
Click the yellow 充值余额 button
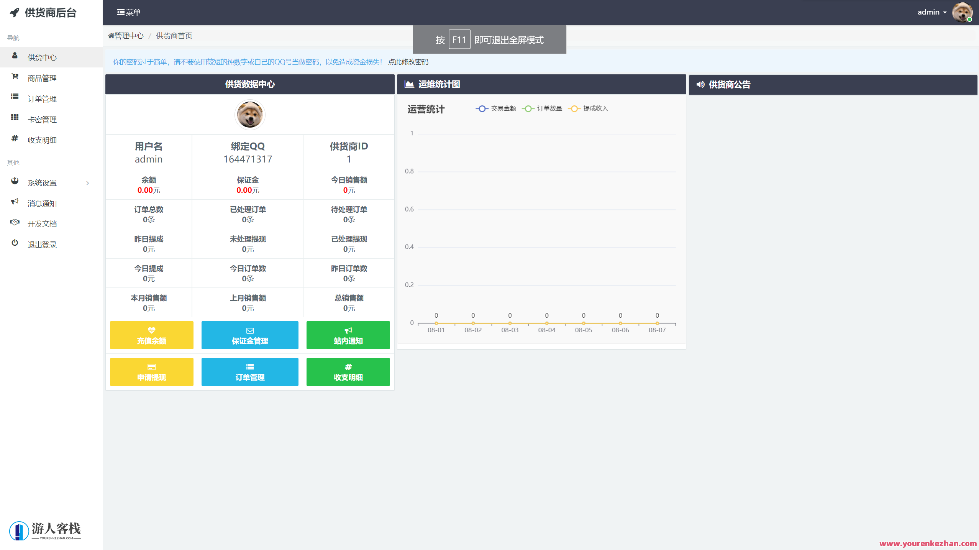(x=151, y=335)
